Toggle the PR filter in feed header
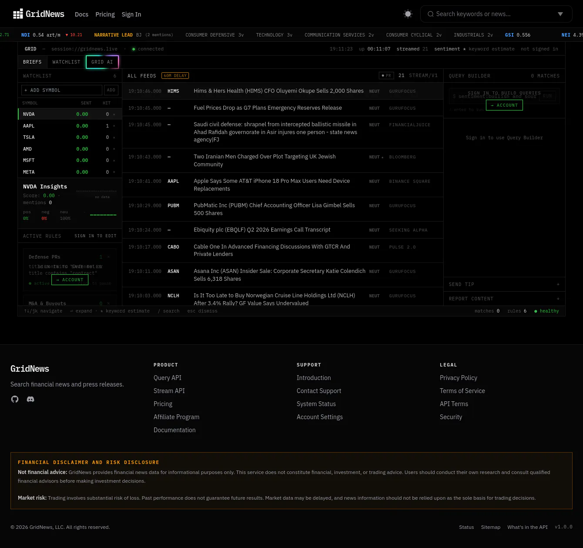Image resolution: width=583 pixels, height=548 pixels. 386,76
